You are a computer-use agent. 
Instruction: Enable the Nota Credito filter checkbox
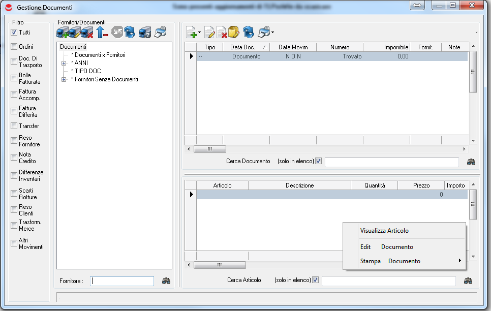(x=14, y=158)
